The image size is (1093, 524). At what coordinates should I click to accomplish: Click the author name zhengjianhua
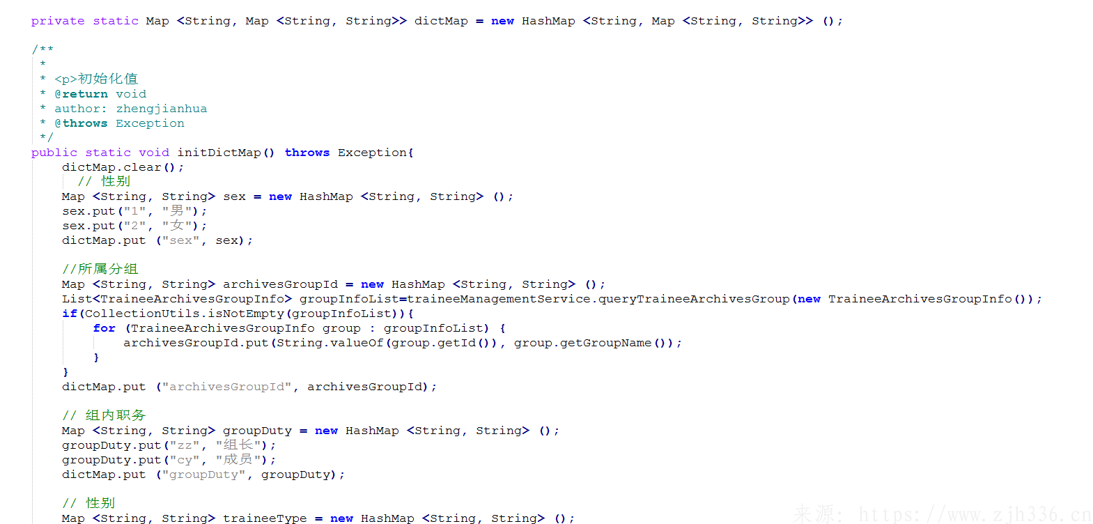click(x=161, y=109)
